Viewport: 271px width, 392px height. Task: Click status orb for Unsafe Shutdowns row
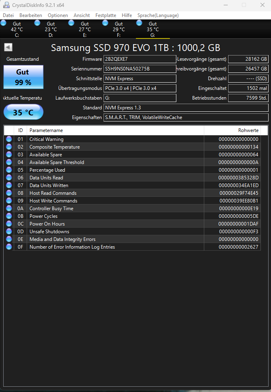coord(9,232)
